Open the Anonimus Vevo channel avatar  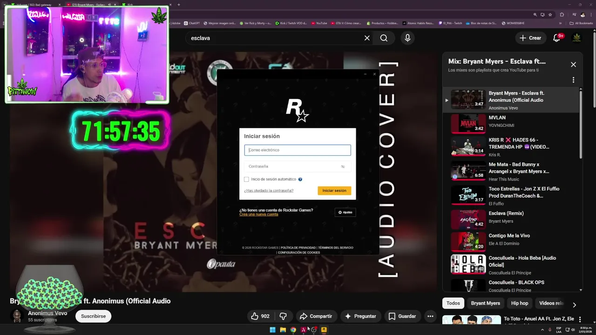coord(17,316)
